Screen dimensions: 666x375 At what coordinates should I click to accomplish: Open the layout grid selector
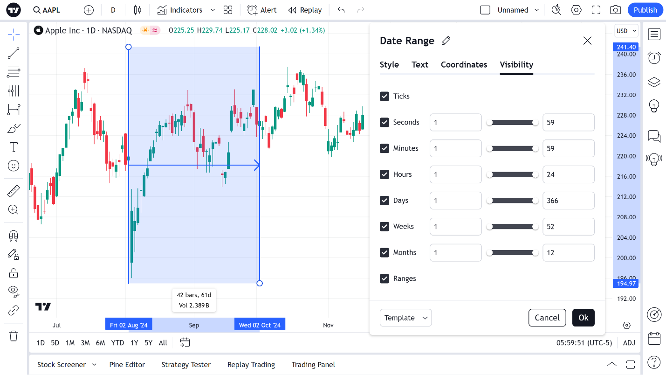tap(228, 10)
